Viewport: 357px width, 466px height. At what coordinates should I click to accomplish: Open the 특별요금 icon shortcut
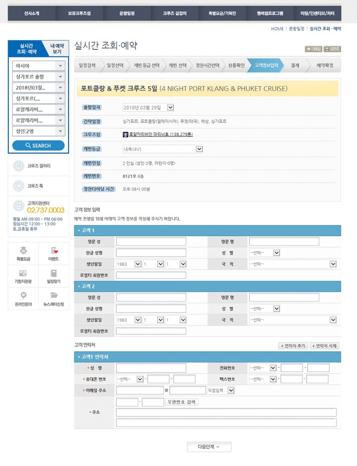(23, 251)
